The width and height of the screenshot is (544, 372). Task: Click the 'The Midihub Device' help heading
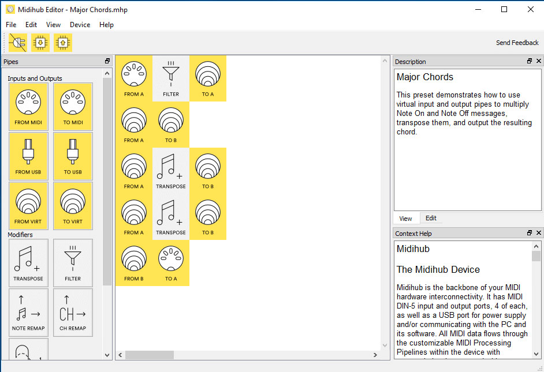[438, 269]
